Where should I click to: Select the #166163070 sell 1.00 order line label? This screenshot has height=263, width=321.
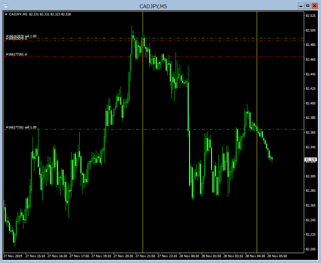(x=21, y=36)
